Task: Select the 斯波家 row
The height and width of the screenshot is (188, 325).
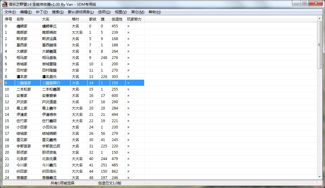Action: click(x=74, y=39)
